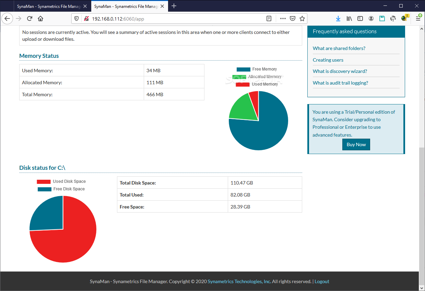425x291 pixels.
Task: Open the extension icon beside the save icon
Action: (393, 18)
